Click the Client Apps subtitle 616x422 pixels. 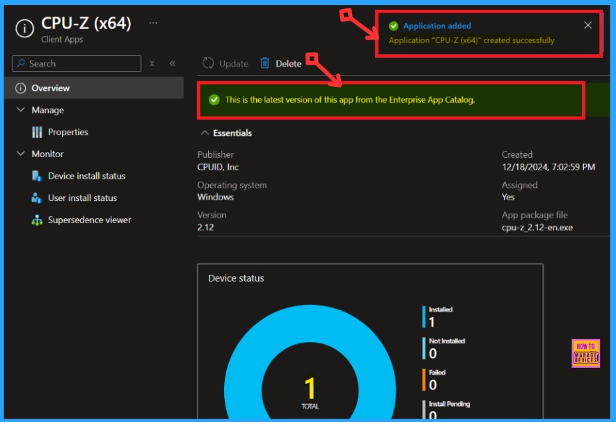coord(62,39)
